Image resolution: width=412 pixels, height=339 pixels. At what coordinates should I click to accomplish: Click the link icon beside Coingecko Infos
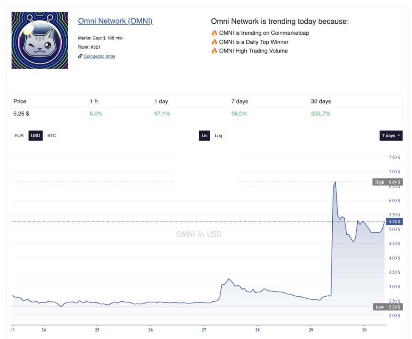point(80,56)
